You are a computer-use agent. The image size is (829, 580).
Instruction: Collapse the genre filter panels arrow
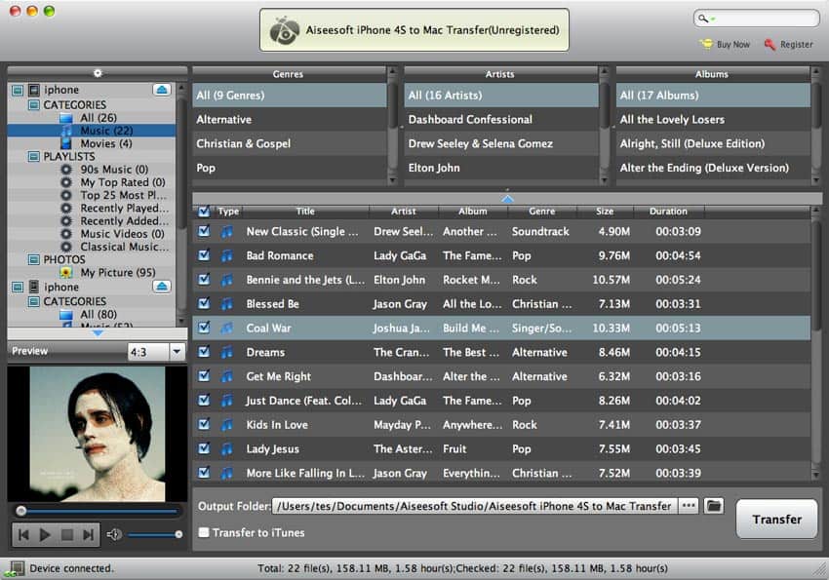[507, 199]
